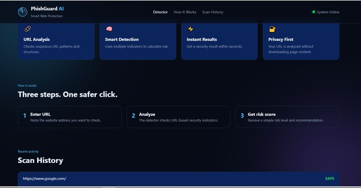Click the step number 3
The height and width of the screenshot is (188, 361).
point(242,115)
